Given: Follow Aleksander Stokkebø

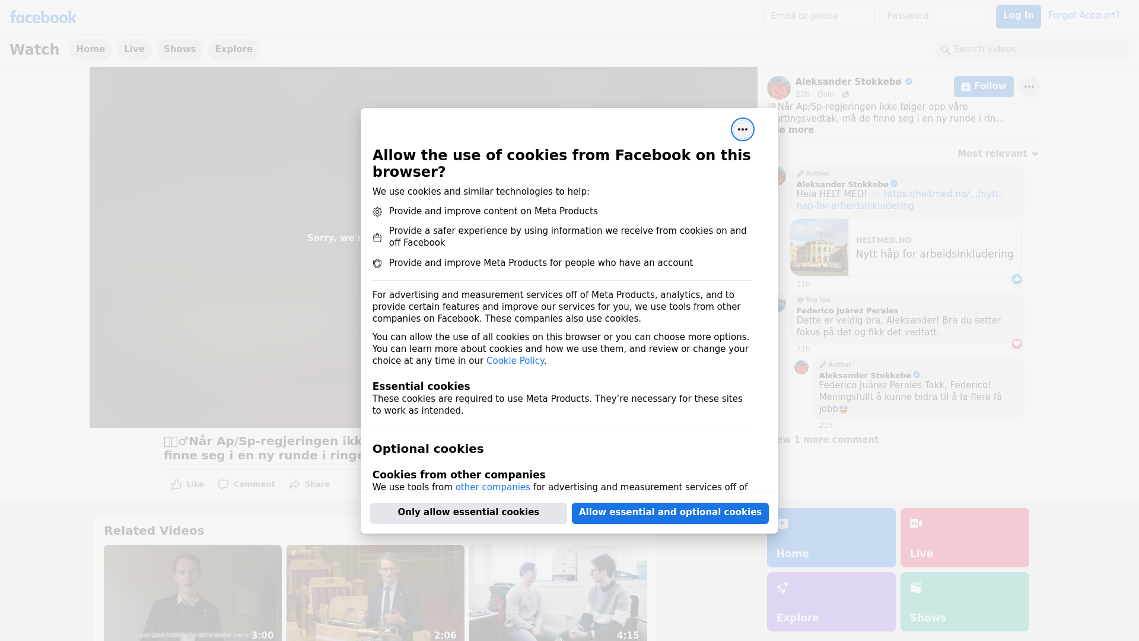Looking at the screenshot, I should (x=984, y=87).
